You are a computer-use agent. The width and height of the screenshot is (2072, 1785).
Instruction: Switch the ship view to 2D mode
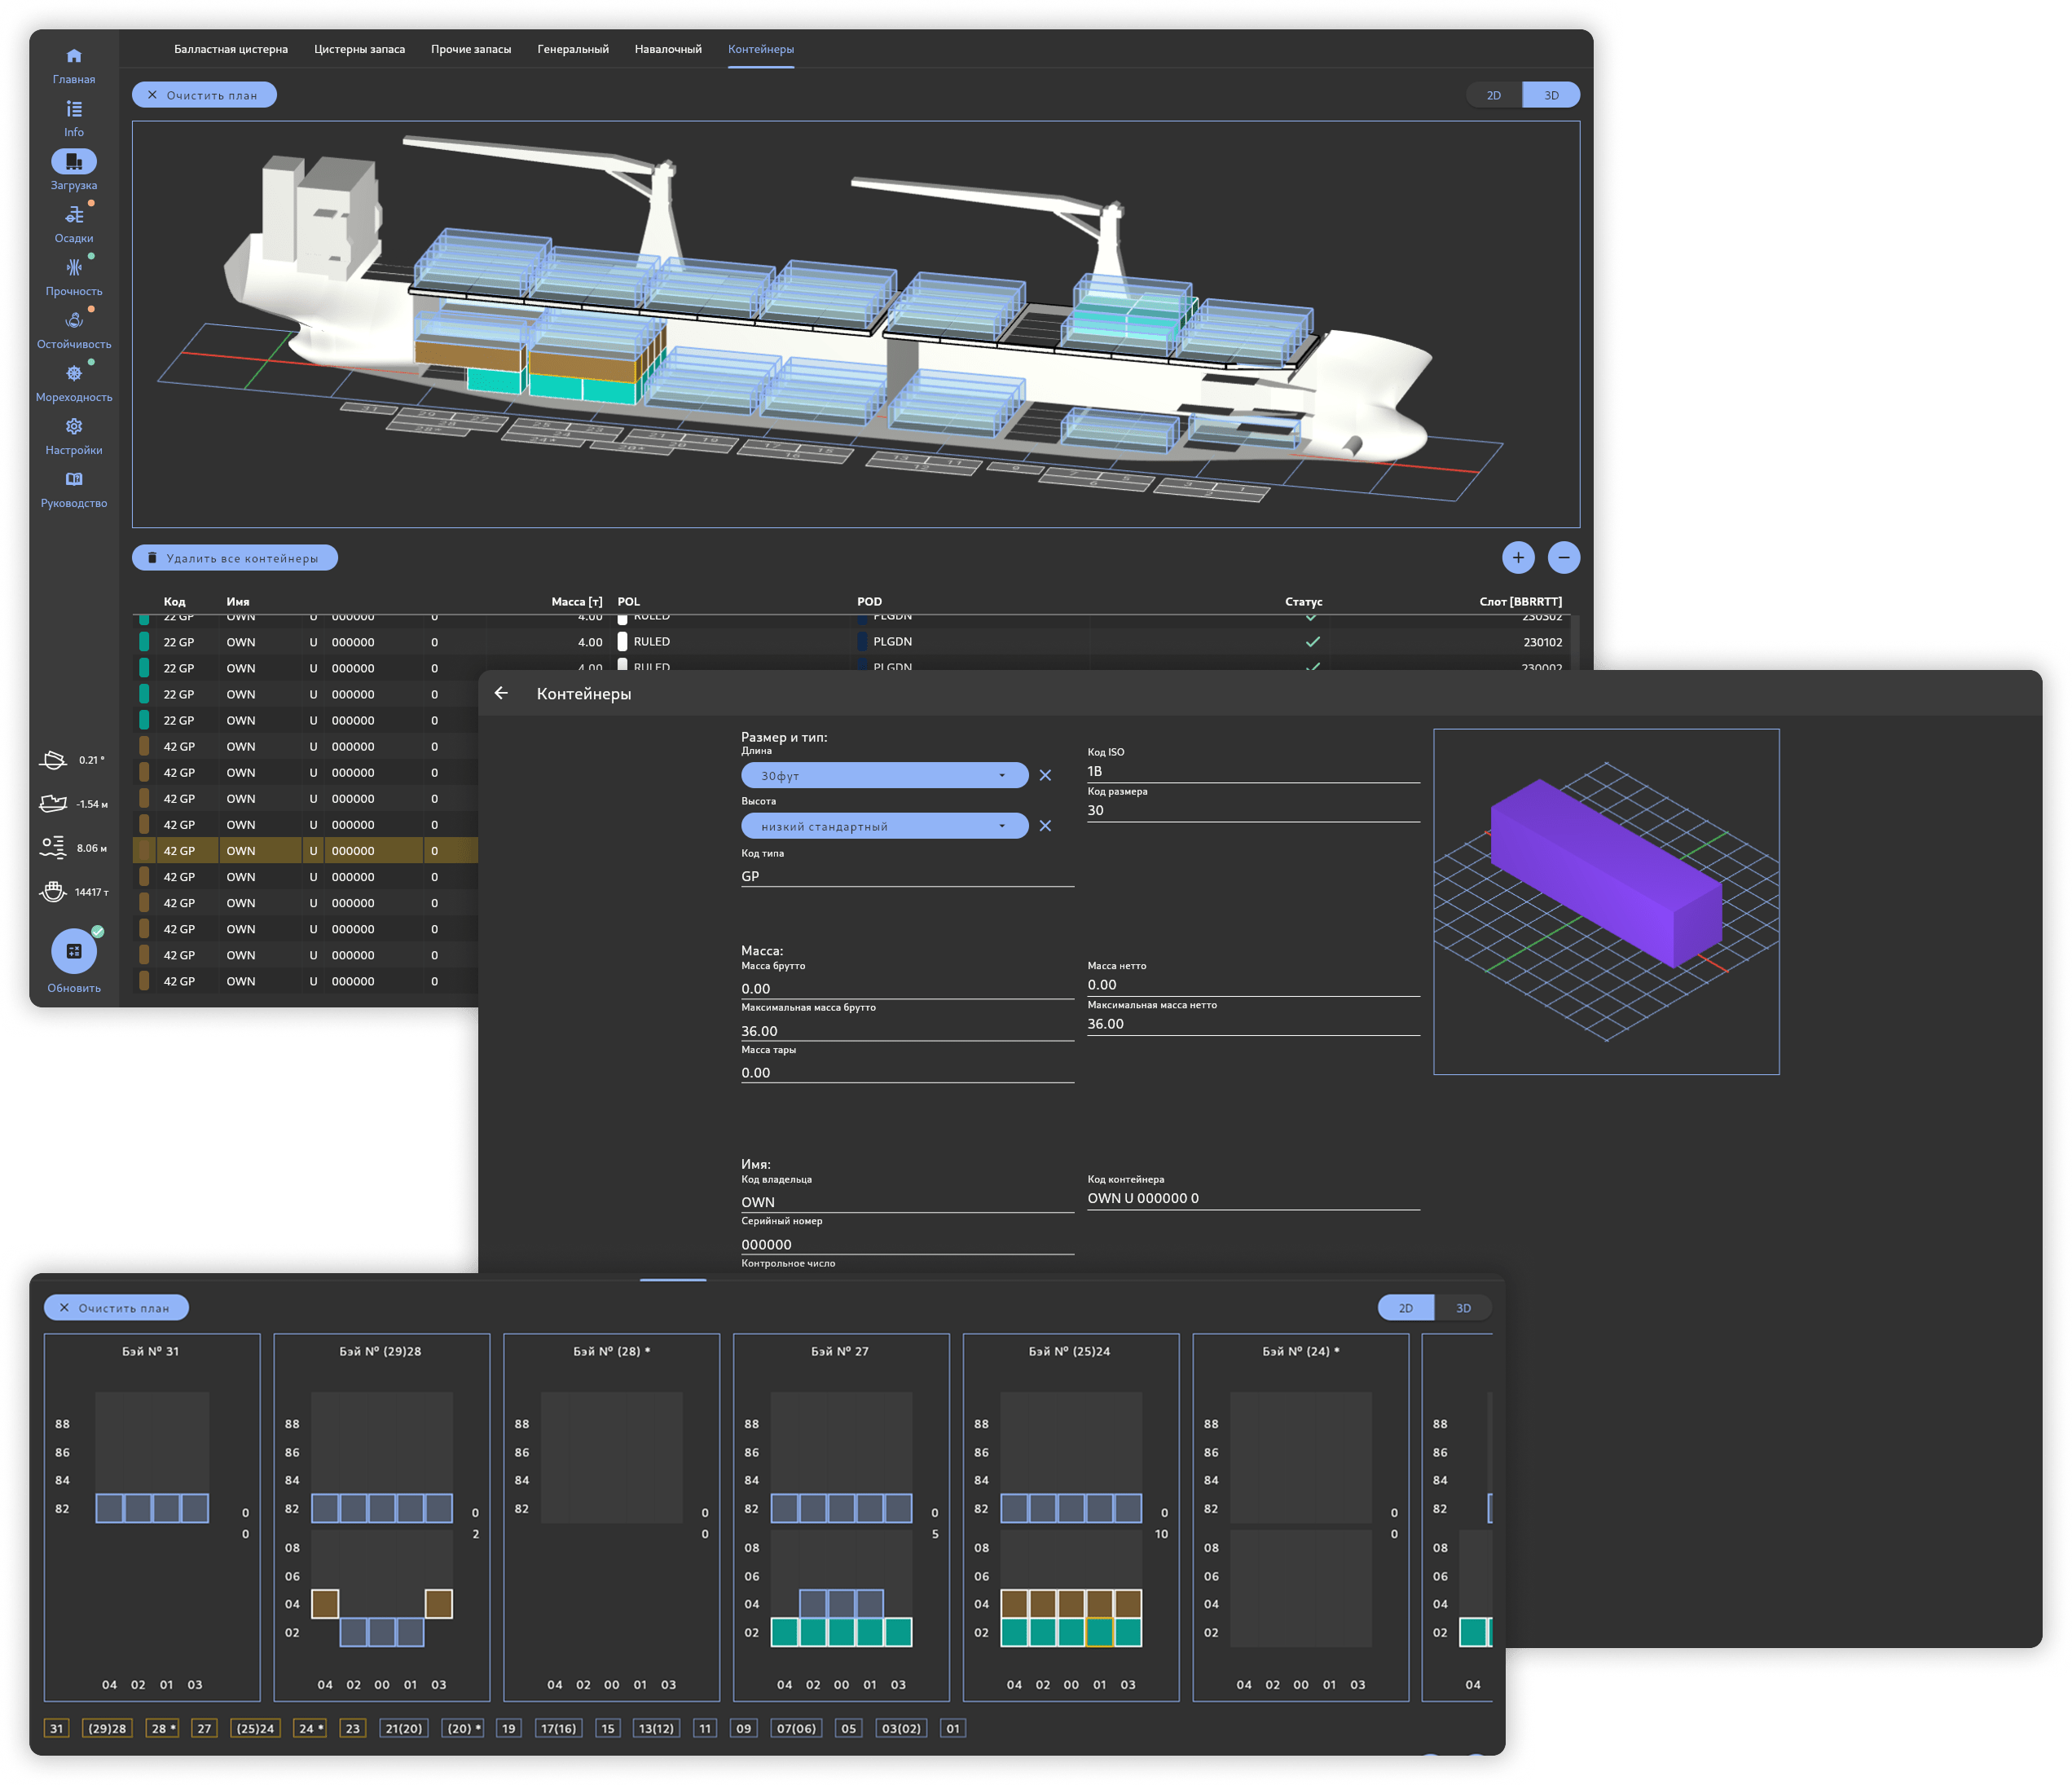click(1493, 94)
